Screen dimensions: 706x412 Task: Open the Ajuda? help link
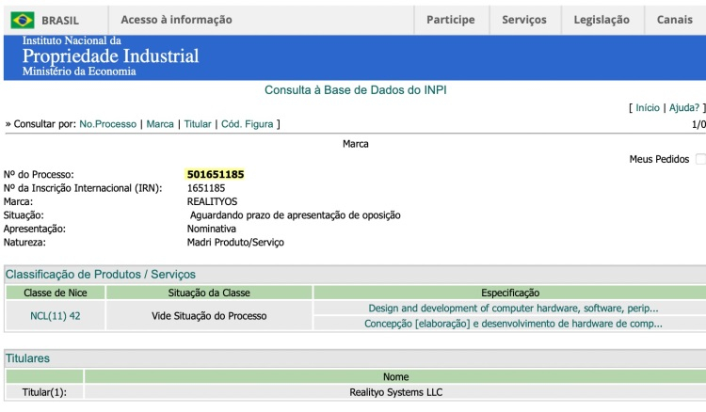pos(684,108)
